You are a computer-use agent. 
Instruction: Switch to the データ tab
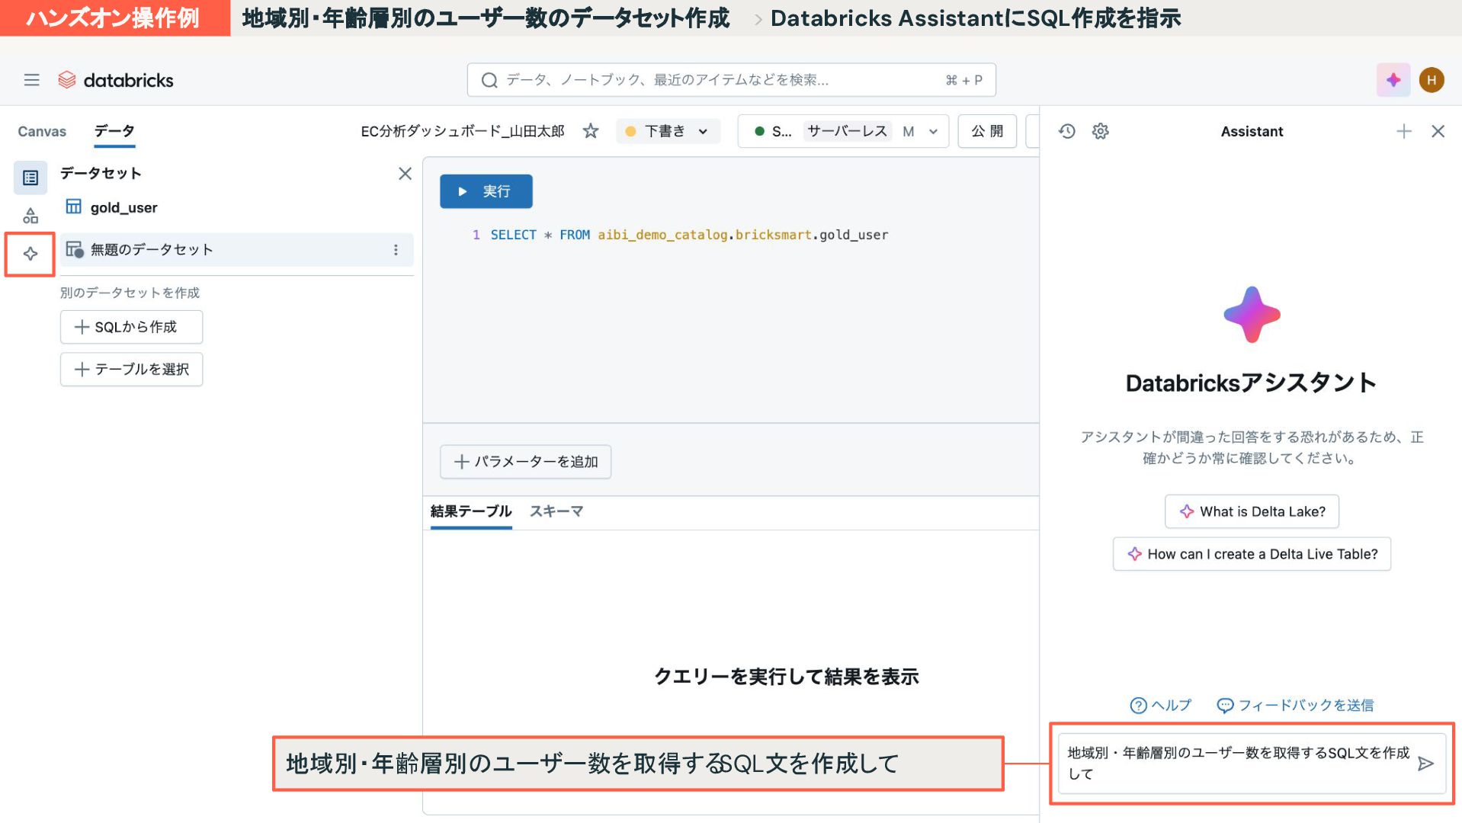click(114, 131)
